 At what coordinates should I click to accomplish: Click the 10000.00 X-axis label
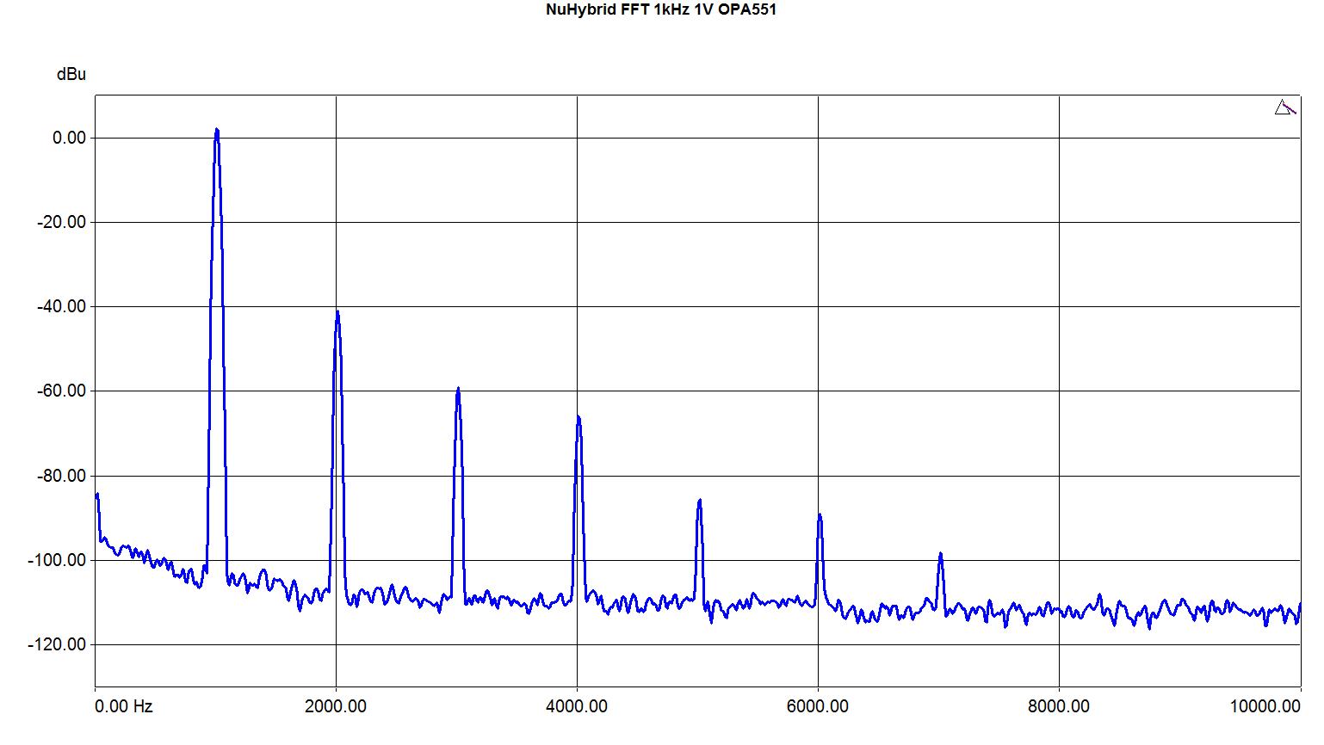point(1276,706)
